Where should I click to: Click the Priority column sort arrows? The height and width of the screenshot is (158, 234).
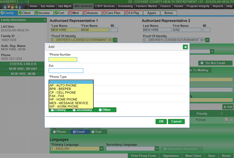222,114
